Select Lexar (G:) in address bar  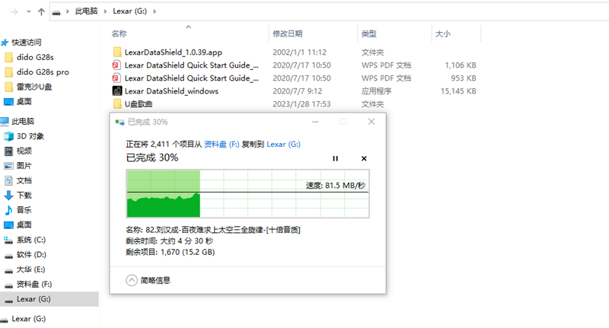coord(129,11)
